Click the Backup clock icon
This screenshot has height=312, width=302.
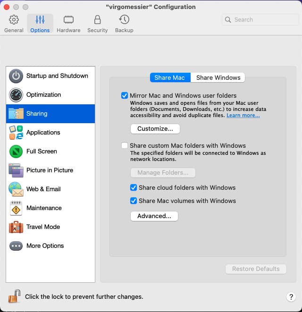pyautogui.click(x=124, y=20)
